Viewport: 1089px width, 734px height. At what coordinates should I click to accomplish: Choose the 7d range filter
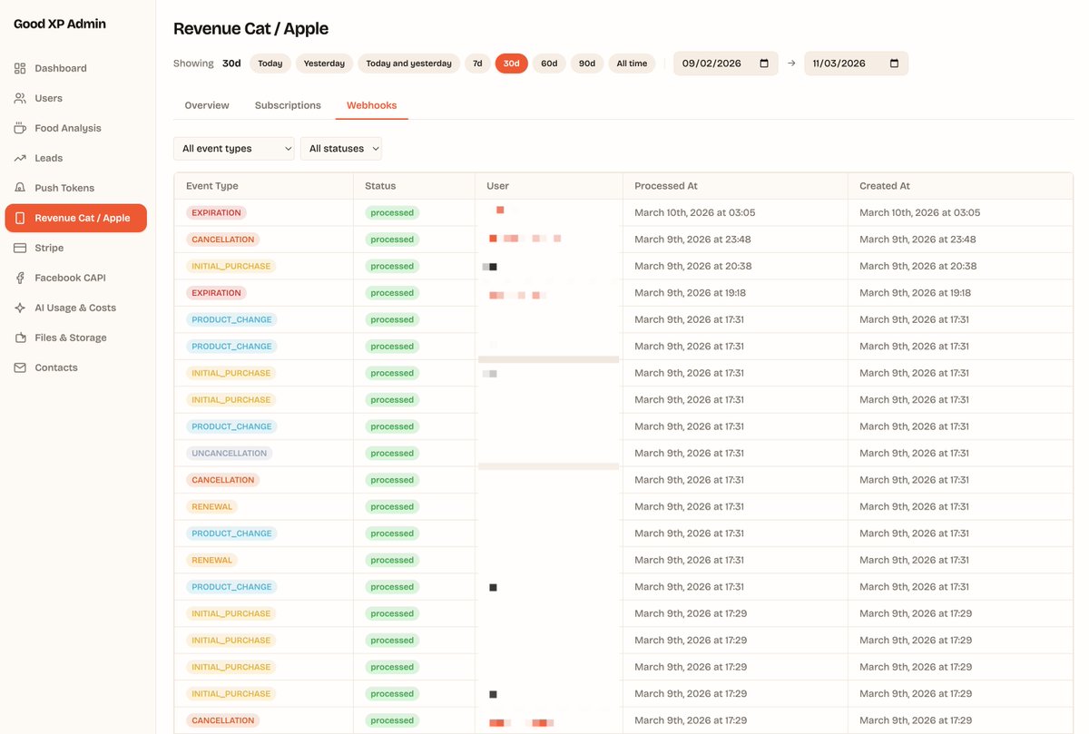tap(477, 64)
